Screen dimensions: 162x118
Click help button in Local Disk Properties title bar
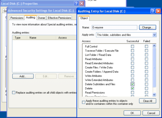pyautogui.click(x=76, y=4)
